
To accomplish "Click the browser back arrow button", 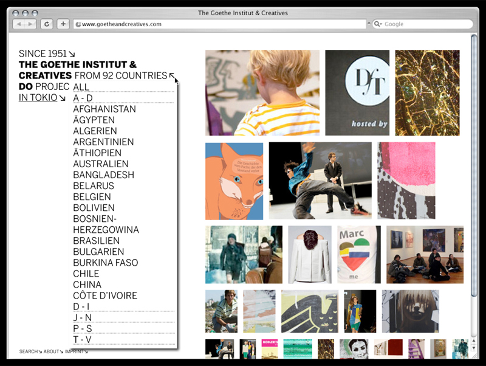I will click(x=19, y=24).
